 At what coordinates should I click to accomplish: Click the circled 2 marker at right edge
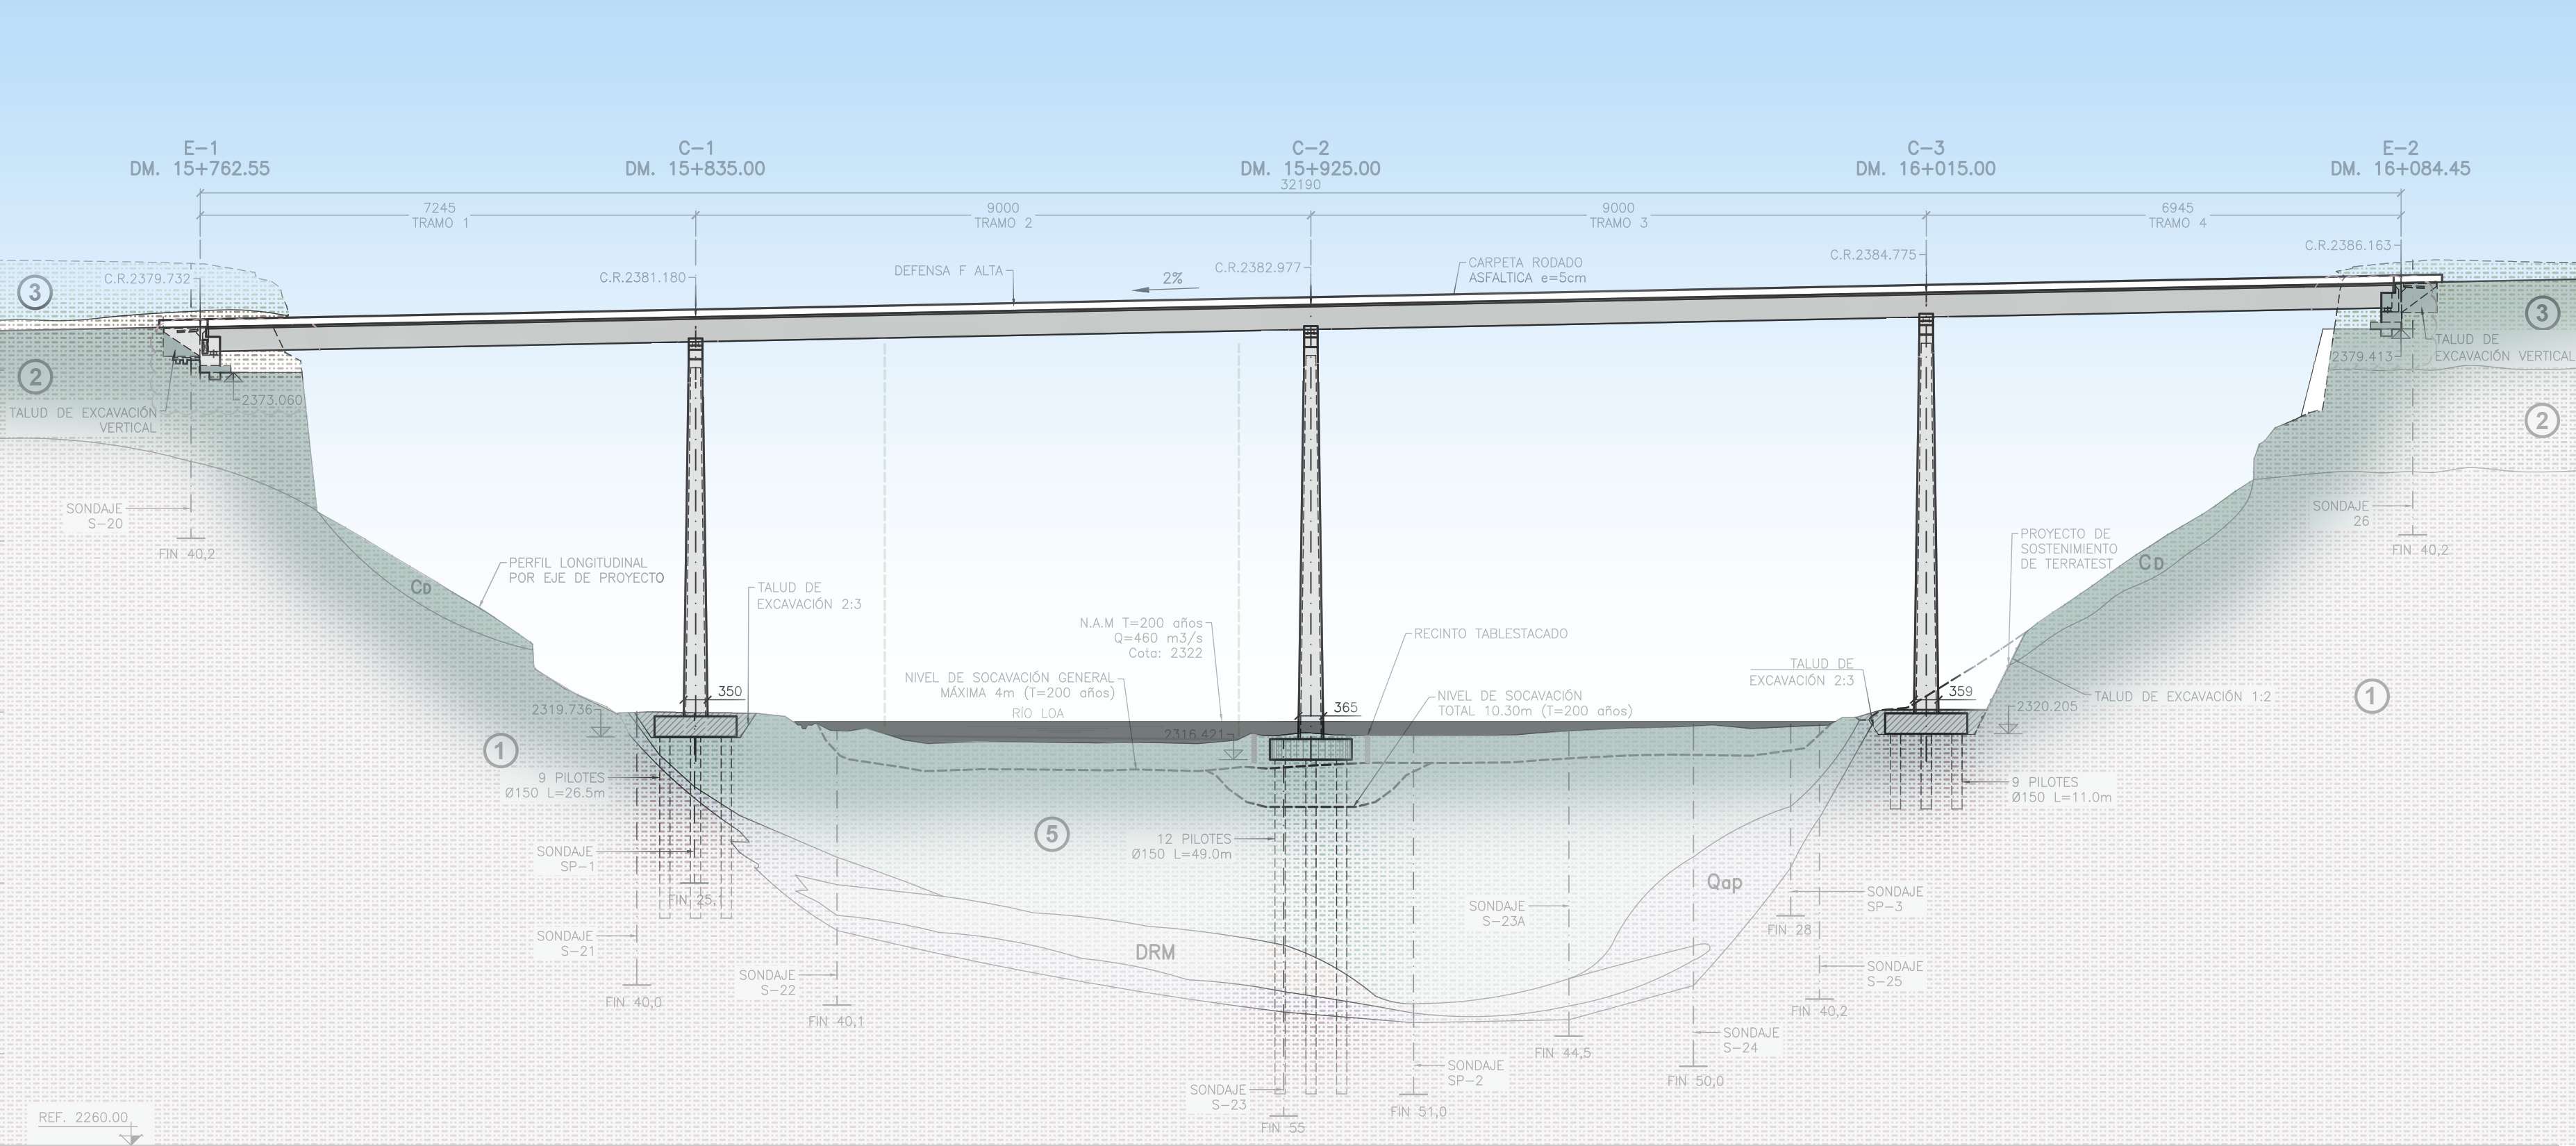[x=2542, y=420]
